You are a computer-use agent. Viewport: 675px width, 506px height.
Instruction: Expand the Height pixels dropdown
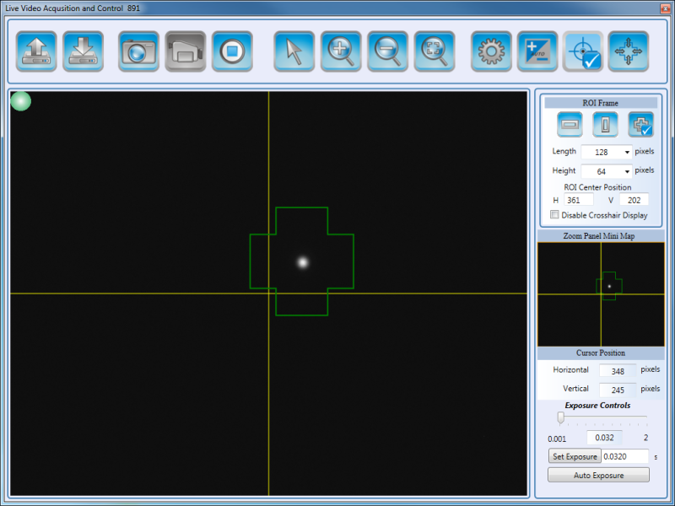[x=627, y=172]
